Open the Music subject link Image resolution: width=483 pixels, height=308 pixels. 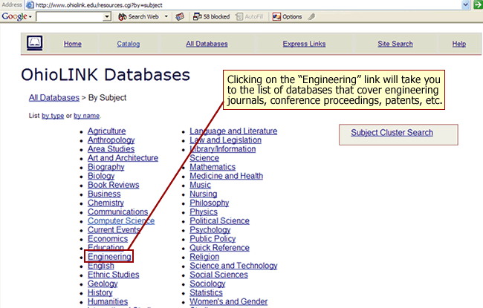[200, 185]
